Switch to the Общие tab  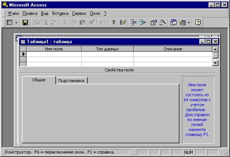(39, 80)
